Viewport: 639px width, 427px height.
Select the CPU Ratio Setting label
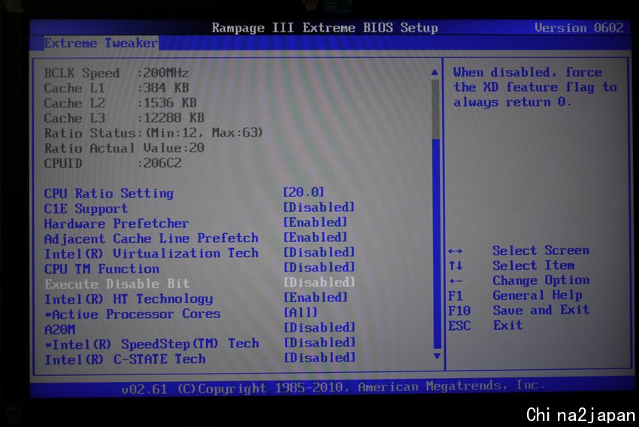click(109, 193)
